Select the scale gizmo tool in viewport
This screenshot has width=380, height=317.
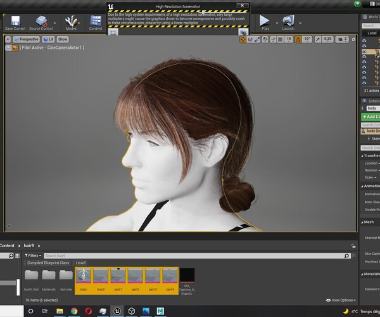click(x=257, y=39)
